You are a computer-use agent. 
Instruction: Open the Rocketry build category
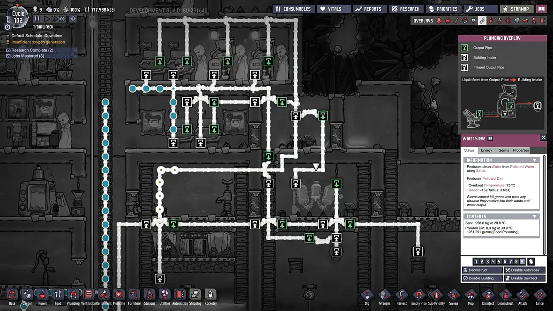pyautogui.click(x=210, y=296)
